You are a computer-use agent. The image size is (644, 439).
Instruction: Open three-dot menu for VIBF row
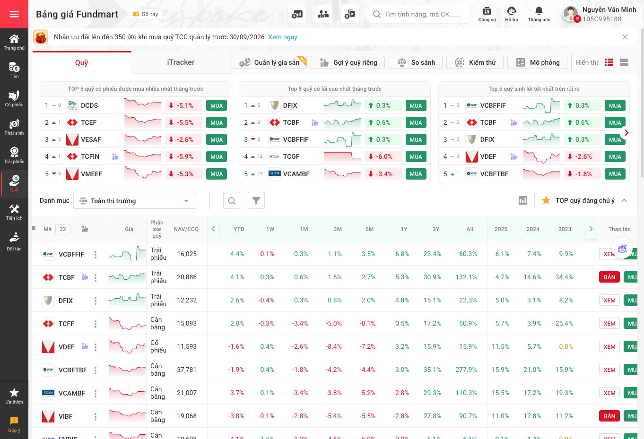click(x=96, y=417)
